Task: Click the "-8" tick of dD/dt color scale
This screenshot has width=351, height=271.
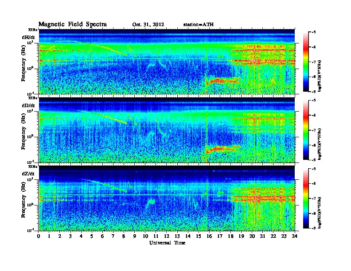Action: tap(314, 145)
